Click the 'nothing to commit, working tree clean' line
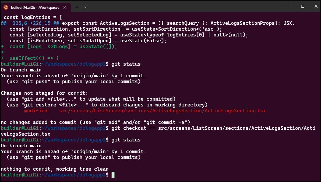The height and width of the screenshot is (182, 321). tap(55, 169)
